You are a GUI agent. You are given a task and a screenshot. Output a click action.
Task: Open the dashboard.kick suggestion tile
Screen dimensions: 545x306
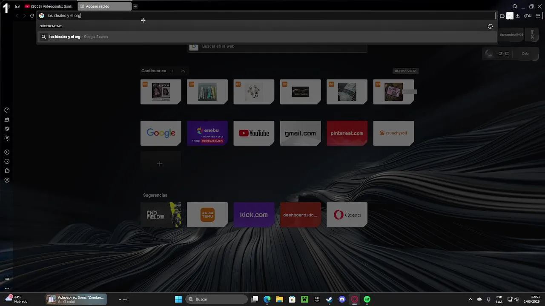tap(301, 215)
